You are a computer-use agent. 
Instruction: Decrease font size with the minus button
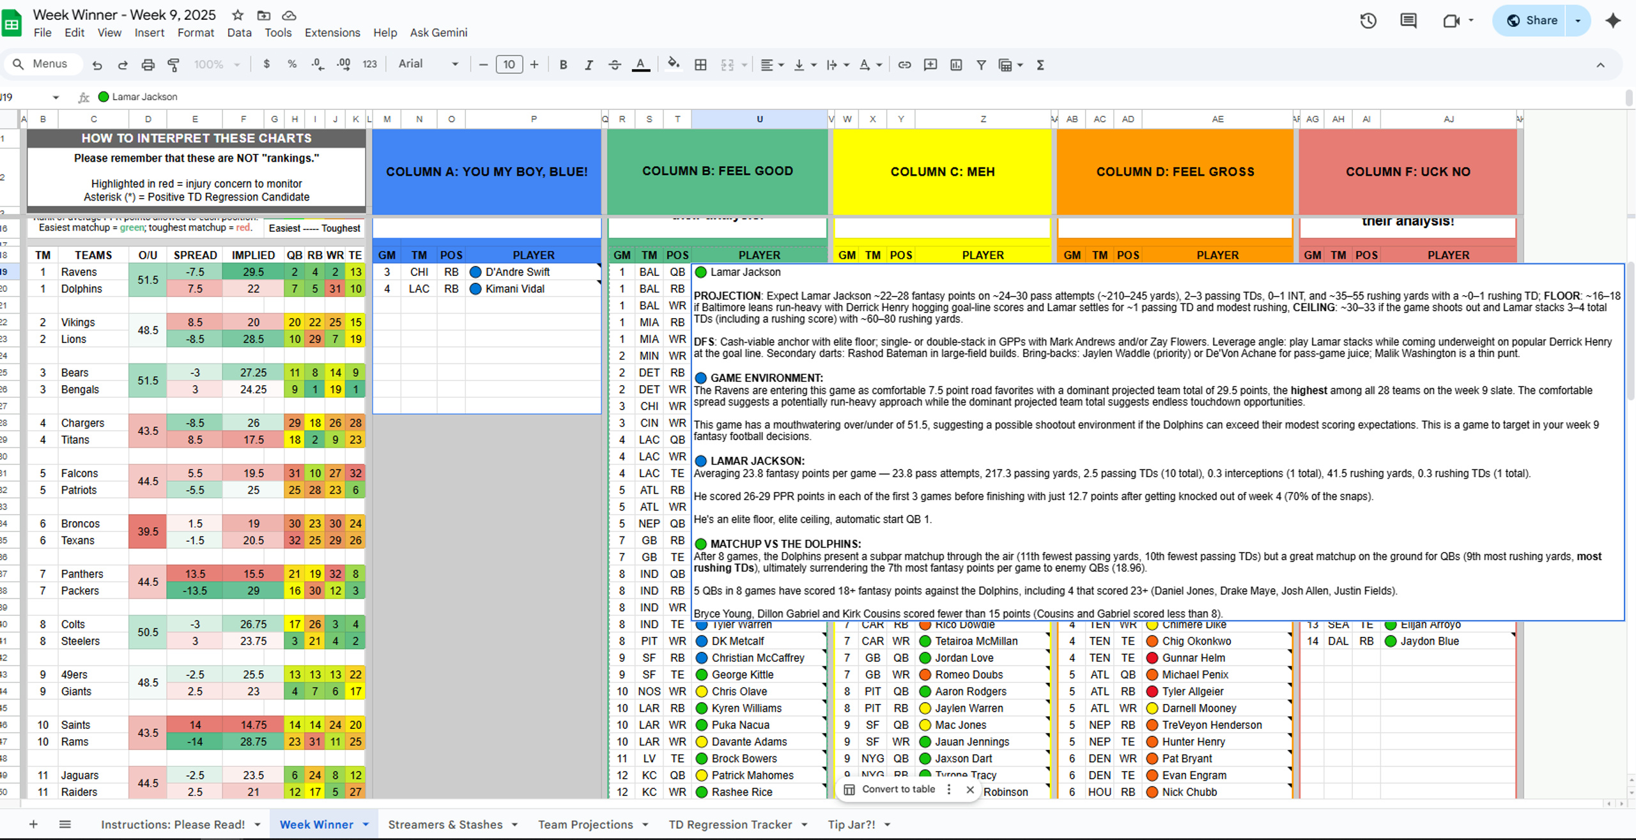483,65
